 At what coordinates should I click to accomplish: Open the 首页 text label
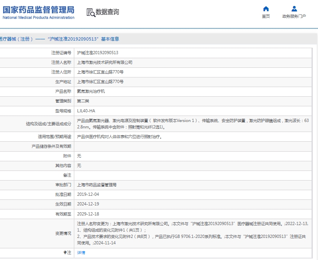coord(266,16)
